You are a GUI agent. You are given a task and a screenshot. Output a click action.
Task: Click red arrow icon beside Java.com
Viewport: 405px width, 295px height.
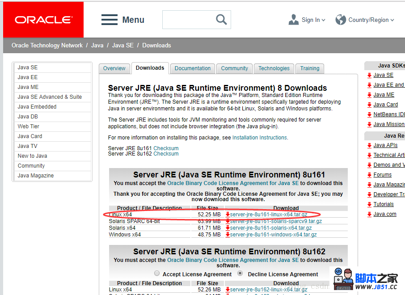click(369, 215)
